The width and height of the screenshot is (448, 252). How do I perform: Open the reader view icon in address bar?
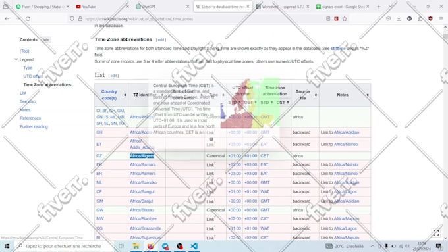tap(328, 19)
